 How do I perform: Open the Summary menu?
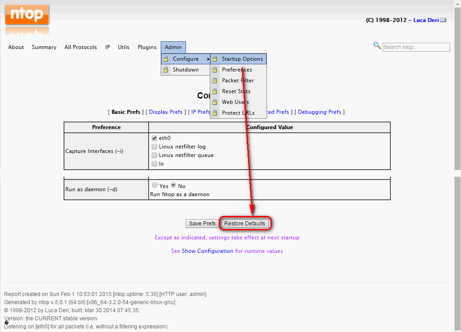coord(44,47)
